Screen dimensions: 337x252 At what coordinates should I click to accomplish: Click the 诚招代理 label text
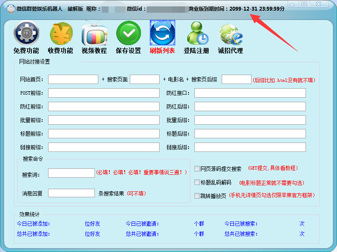point(230,51)
